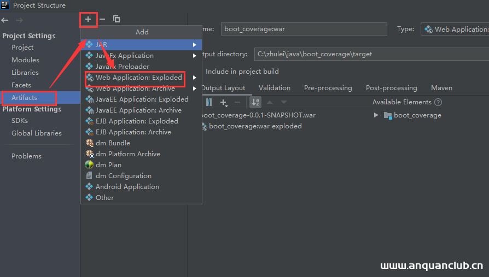The height and width of the screenshot is (277, 489).
Task: Open the Available Elements help icon
Action: pos(438,102)
